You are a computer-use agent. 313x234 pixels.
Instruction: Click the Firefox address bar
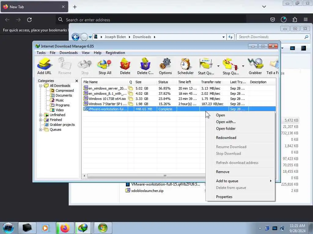point(151,20)
